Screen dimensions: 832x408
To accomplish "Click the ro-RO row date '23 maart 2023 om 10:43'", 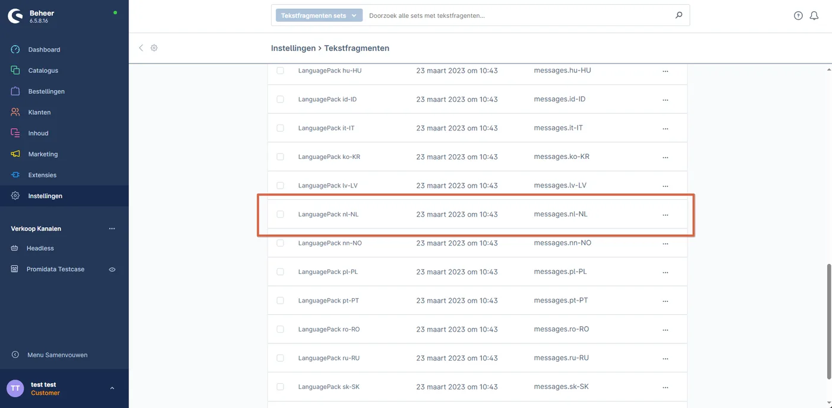I will point(456,329).
